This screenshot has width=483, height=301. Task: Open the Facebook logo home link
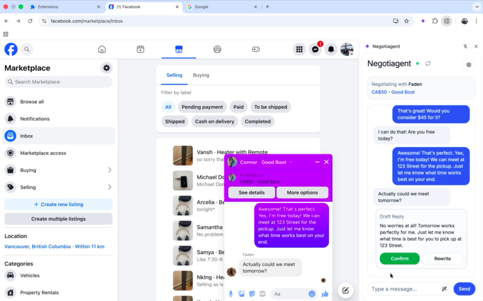point(11,49)
